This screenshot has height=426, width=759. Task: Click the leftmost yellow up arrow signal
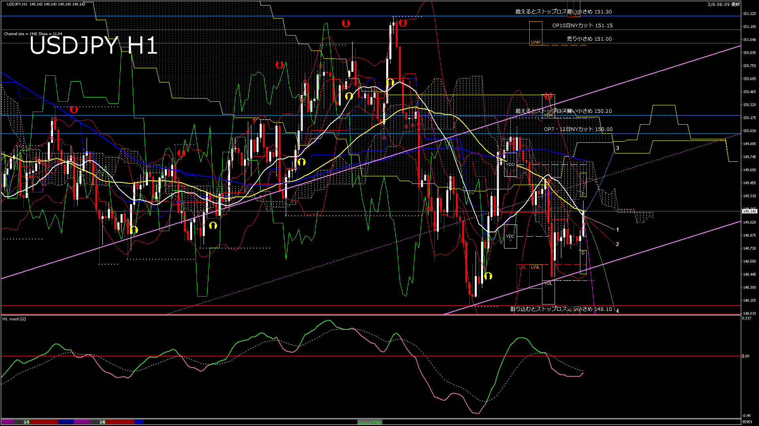point(134,230)
